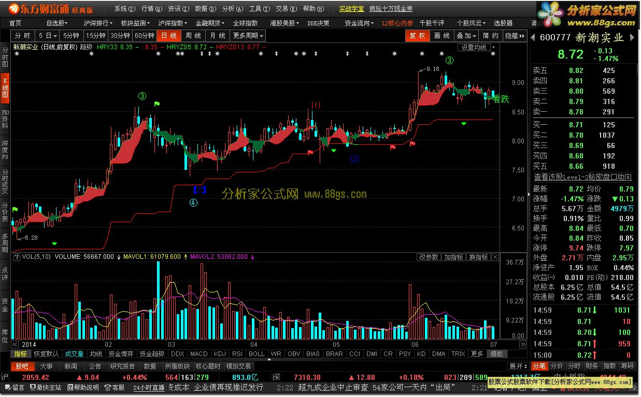641x397 pixels.
Task: Click the 换指标 button
Action: tap(478, 257)
